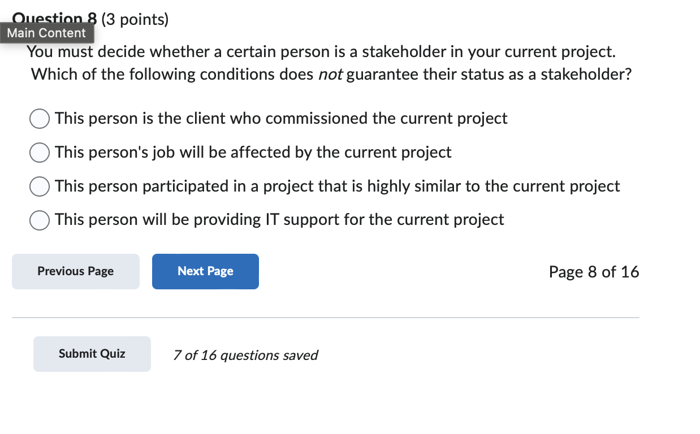This screenshot has width=700, height=434.
Task: Click answer text 'will be providing IT support'
Action: [x=279, y=220]
